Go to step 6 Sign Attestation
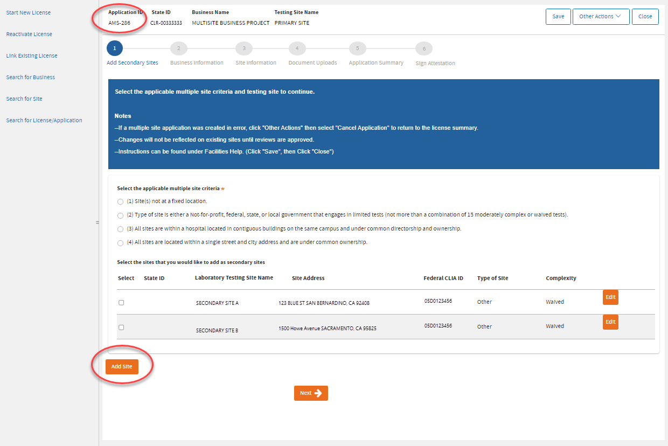668x446 pixels. [424, 48]
